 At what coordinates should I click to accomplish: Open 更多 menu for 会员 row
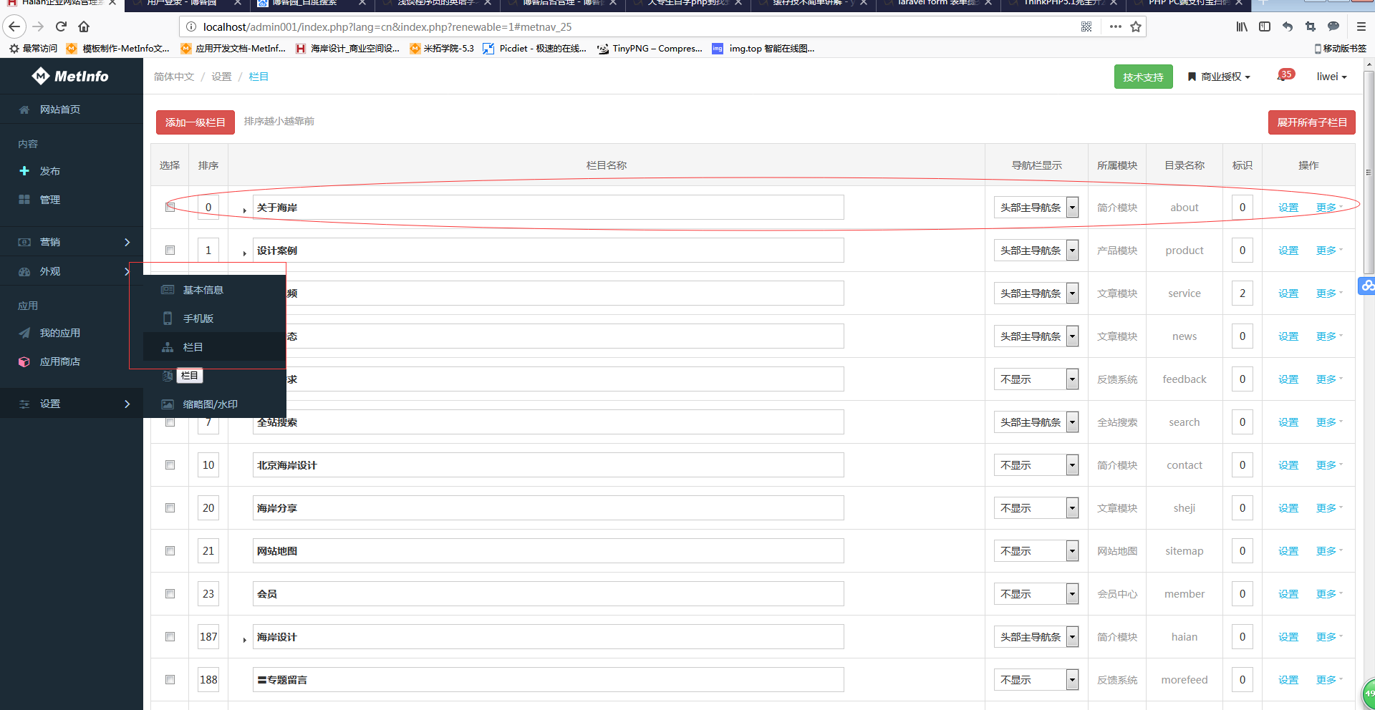(1329, 594)
